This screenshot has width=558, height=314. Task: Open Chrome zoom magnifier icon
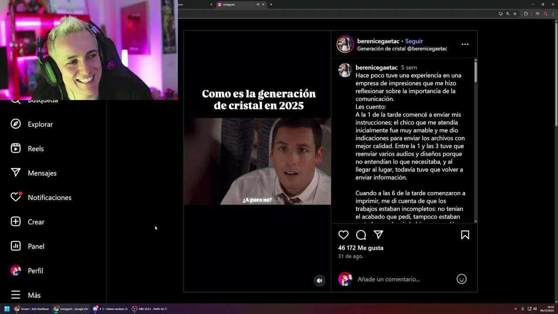click(x=507, y=14)
